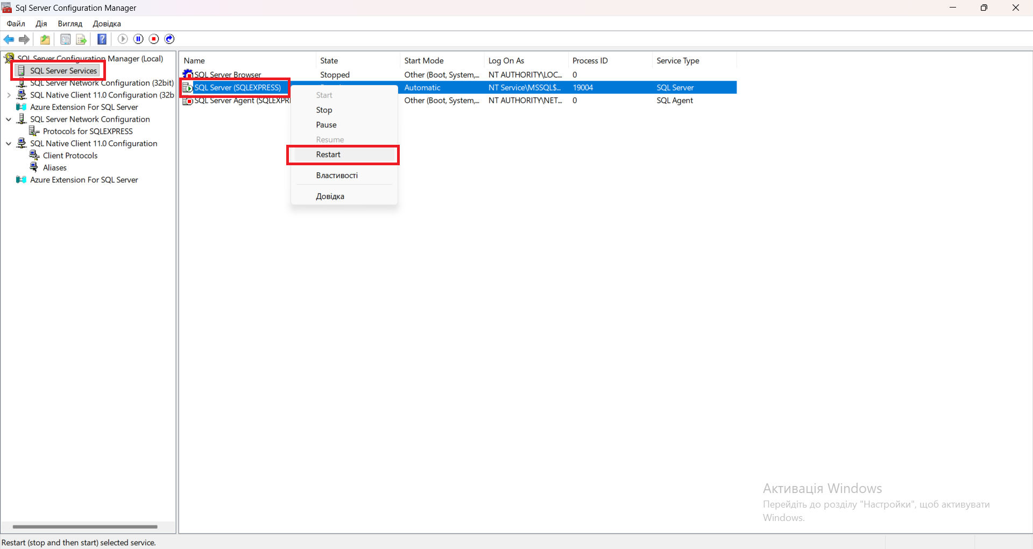The width and height of the screenshot is (1033, 549).
Task: Sort by the Start Mode column header
Action: pyautogui.click(x=424, y=61)
